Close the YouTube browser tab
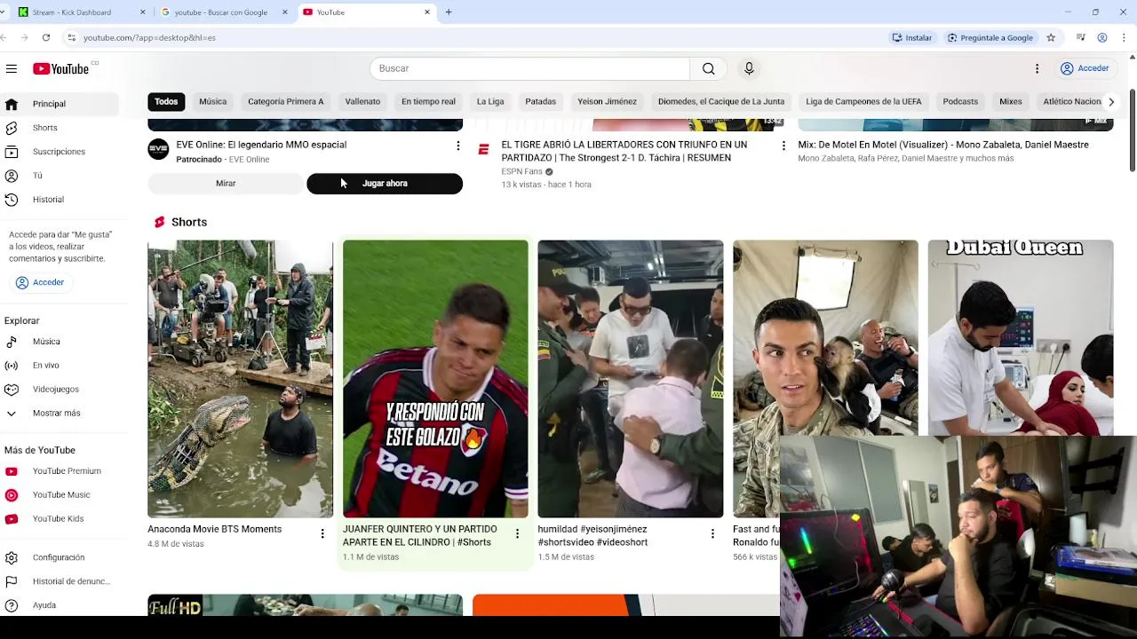Viewport: 1137px width, 639px height. coord(427,12)
